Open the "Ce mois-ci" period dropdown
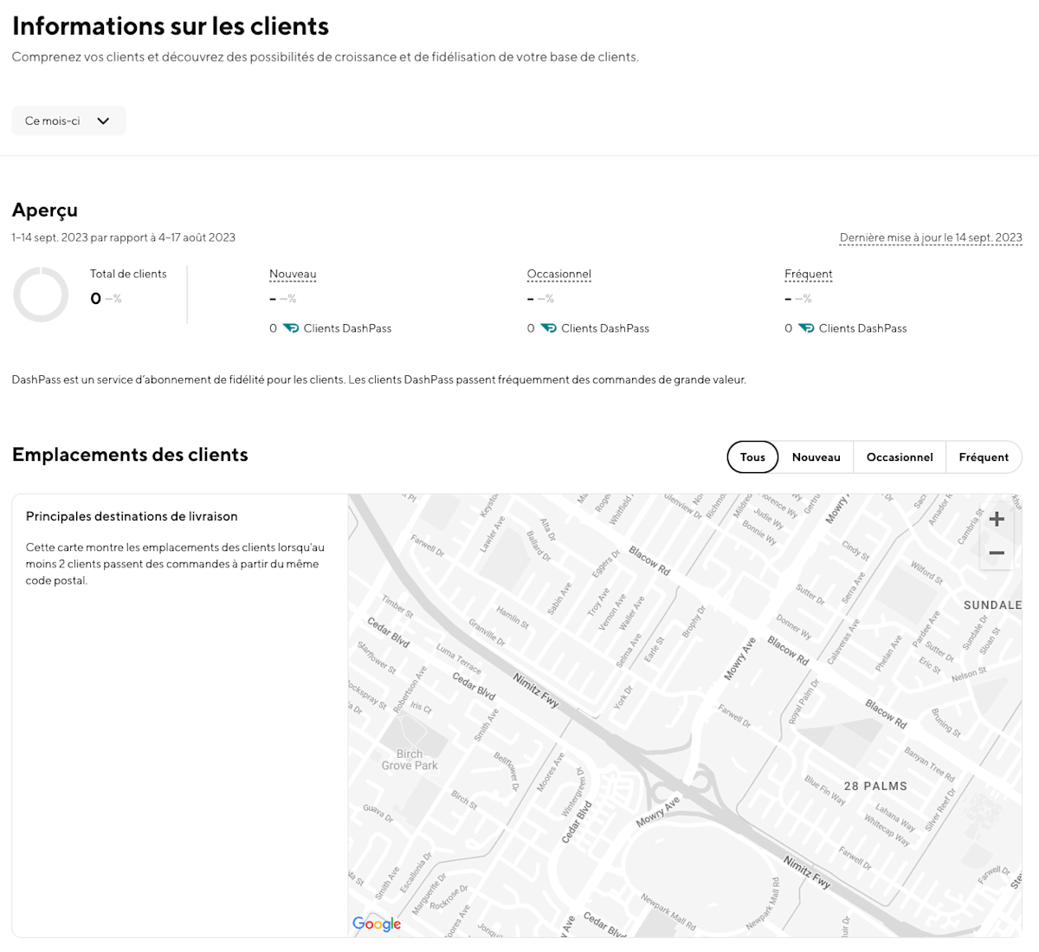 point(68,120)
